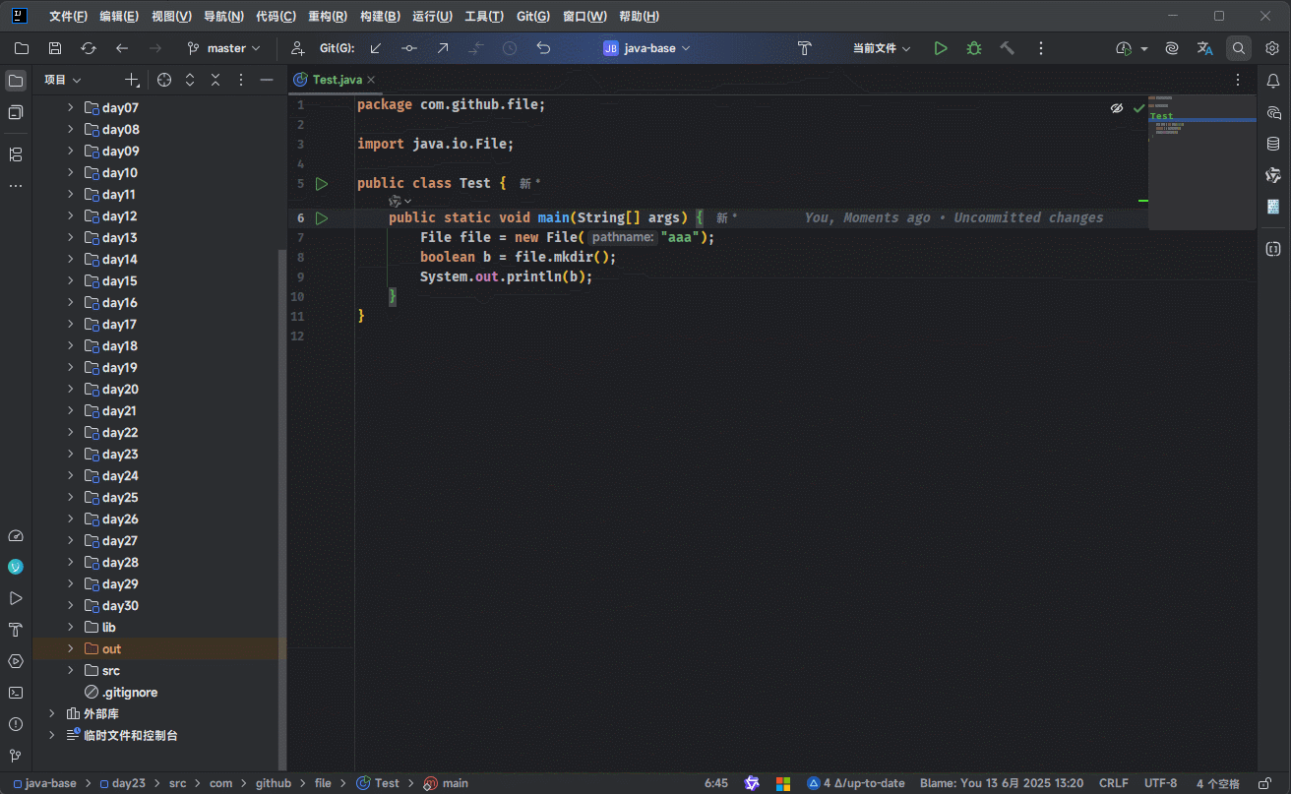Image resolution: width=1291 pixels, height=794 pixels.
Task: Click the Git push arrow icon
Action: coord(443,48)
